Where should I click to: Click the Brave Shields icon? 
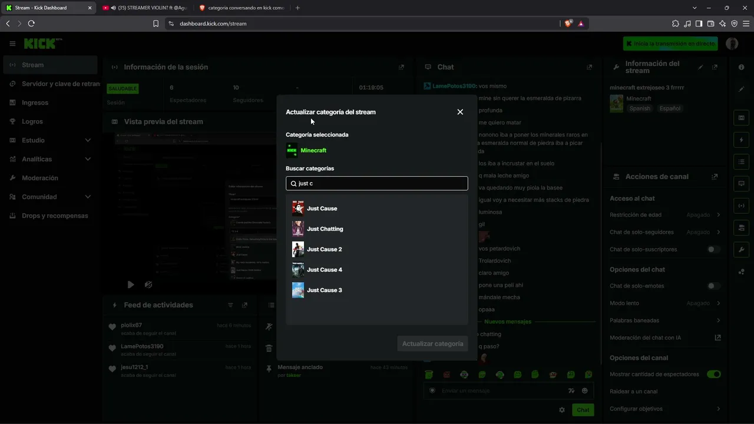568,24
